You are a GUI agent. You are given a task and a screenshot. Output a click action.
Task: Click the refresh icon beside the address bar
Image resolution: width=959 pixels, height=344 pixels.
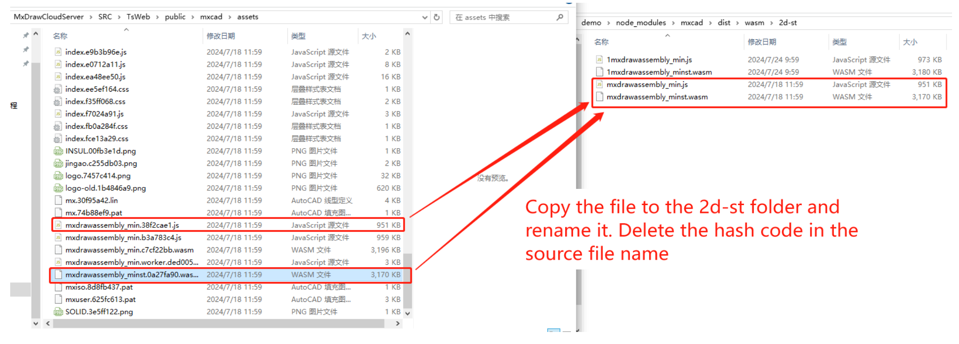click(x=436, y=17)
